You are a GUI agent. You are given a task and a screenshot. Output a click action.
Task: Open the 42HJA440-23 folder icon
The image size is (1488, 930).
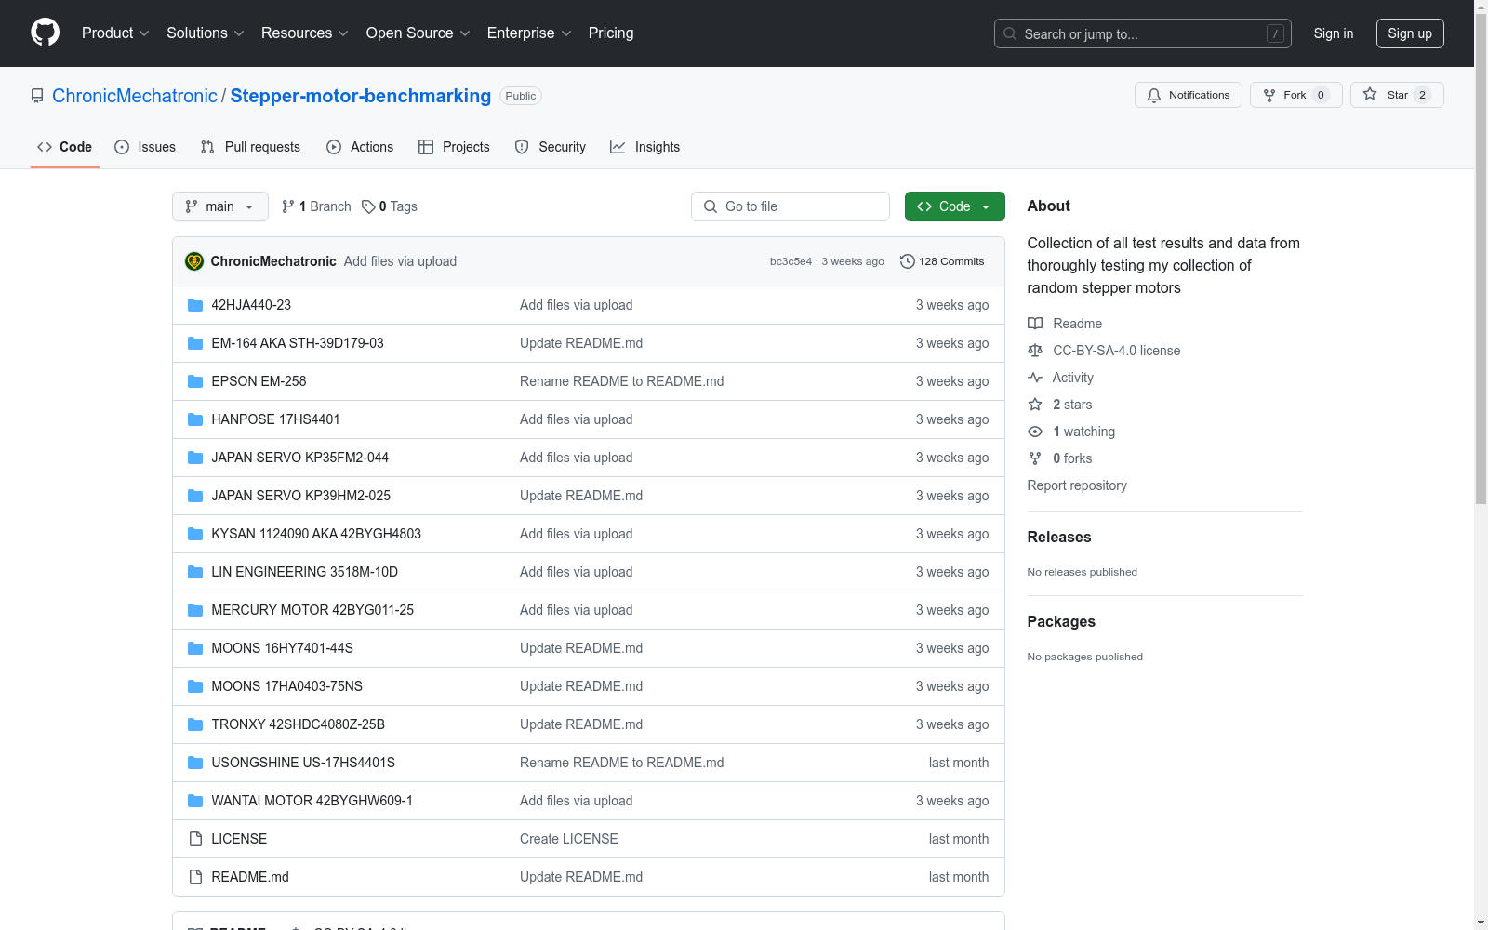pyautogui.click(x=195, y=305)
